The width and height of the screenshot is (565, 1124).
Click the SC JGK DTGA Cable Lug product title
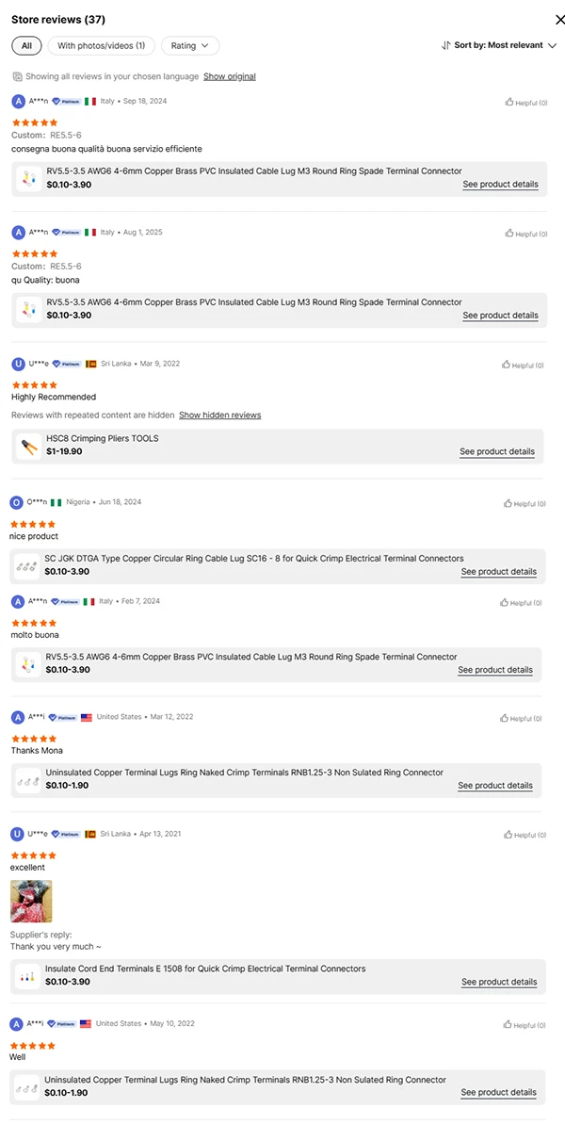point(254,558)
